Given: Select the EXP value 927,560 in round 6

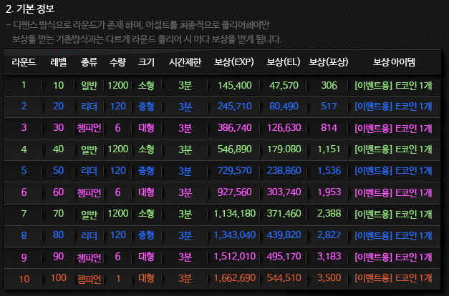Looking at the screenshot, I should click(x=234, y=192).
